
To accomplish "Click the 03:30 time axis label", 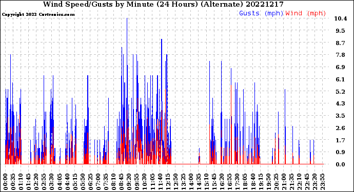I will (52, 182).
